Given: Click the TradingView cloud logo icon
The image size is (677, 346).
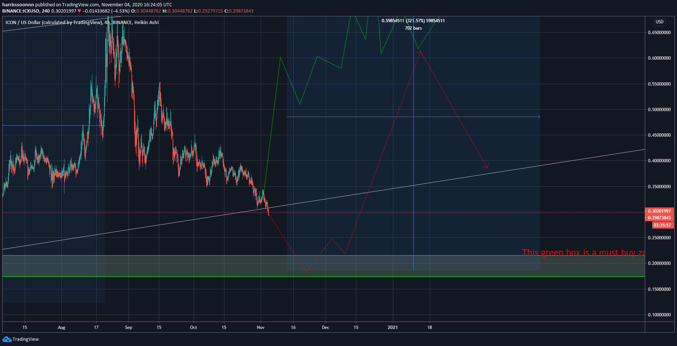Looking at the screenshot, I should [7, 339].
